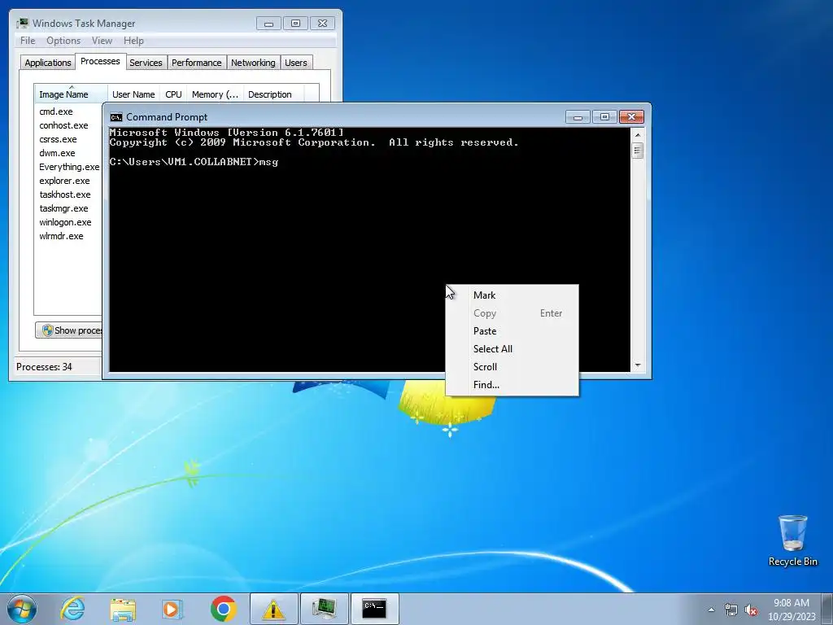The image size is (833, 625).
Task: Sort processes by Image Name column
Action: click(71, 94)
